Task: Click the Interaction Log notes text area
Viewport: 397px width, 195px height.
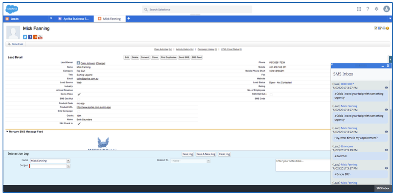Action: coord(303,165)
